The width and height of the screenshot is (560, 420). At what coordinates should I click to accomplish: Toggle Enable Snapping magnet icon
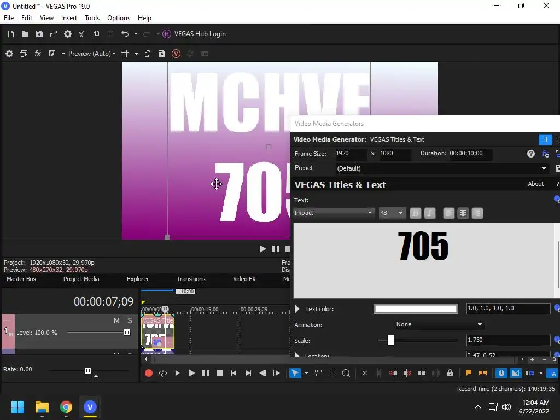point(501,373)
